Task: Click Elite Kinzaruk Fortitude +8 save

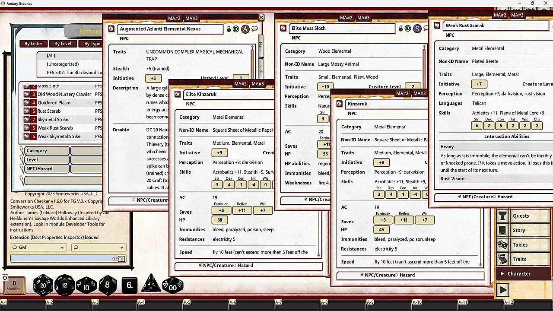Action: click(221, 210)
